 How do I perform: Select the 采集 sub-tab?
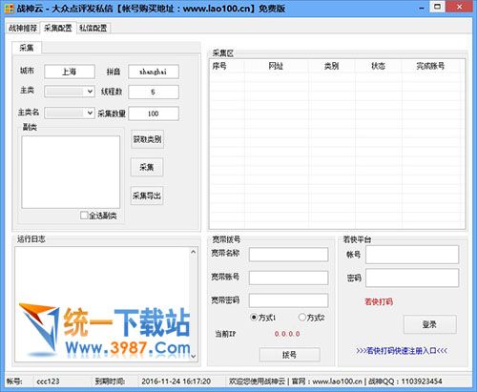coord(27,48)
